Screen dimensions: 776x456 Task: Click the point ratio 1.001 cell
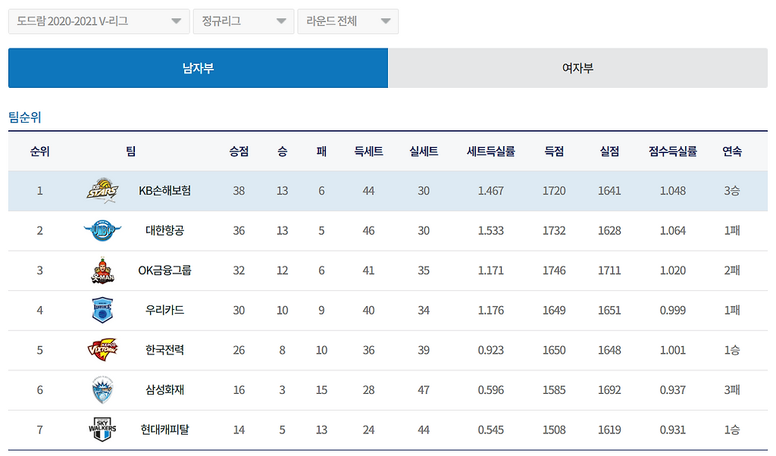(x=673, y=350)
